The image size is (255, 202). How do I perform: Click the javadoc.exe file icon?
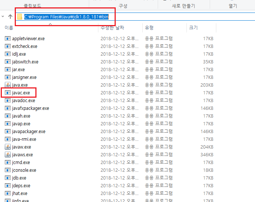click(8, 101)
